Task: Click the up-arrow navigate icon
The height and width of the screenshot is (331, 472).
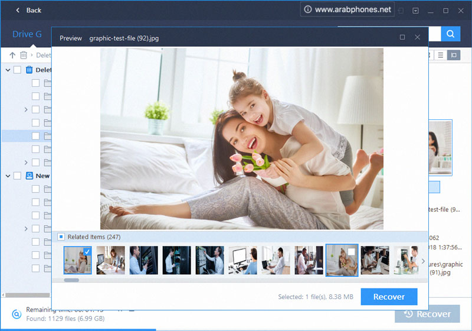Action: 12,55
